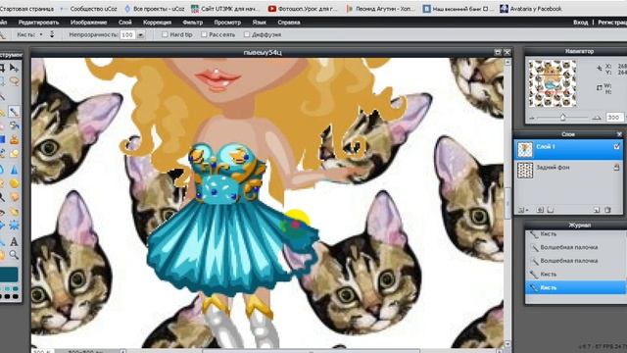Open the Редактировать menu

(x=38, y=23)
